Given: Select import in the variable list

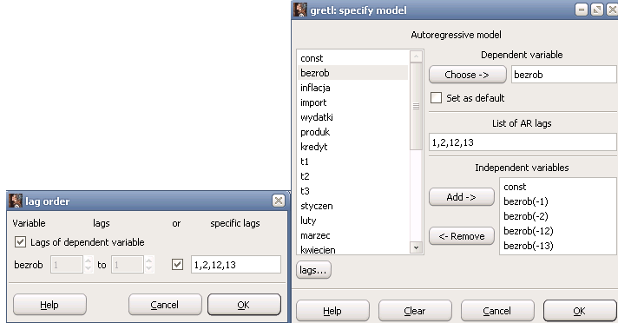Looking at the screenshot, I should [x=353, y=102].
